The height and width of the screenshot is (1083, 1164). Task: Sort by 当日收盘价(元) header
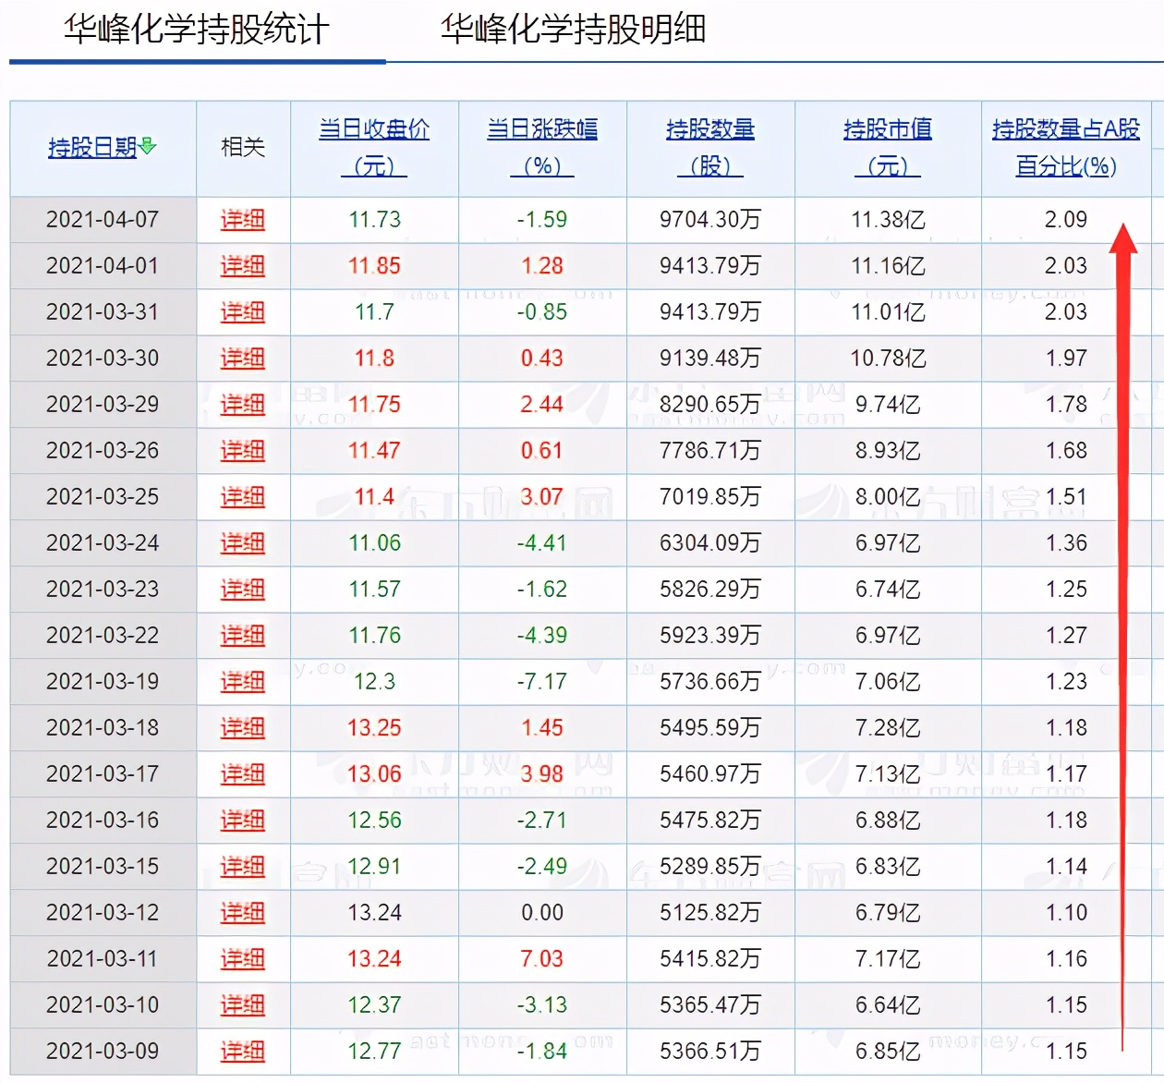(374, 147)
